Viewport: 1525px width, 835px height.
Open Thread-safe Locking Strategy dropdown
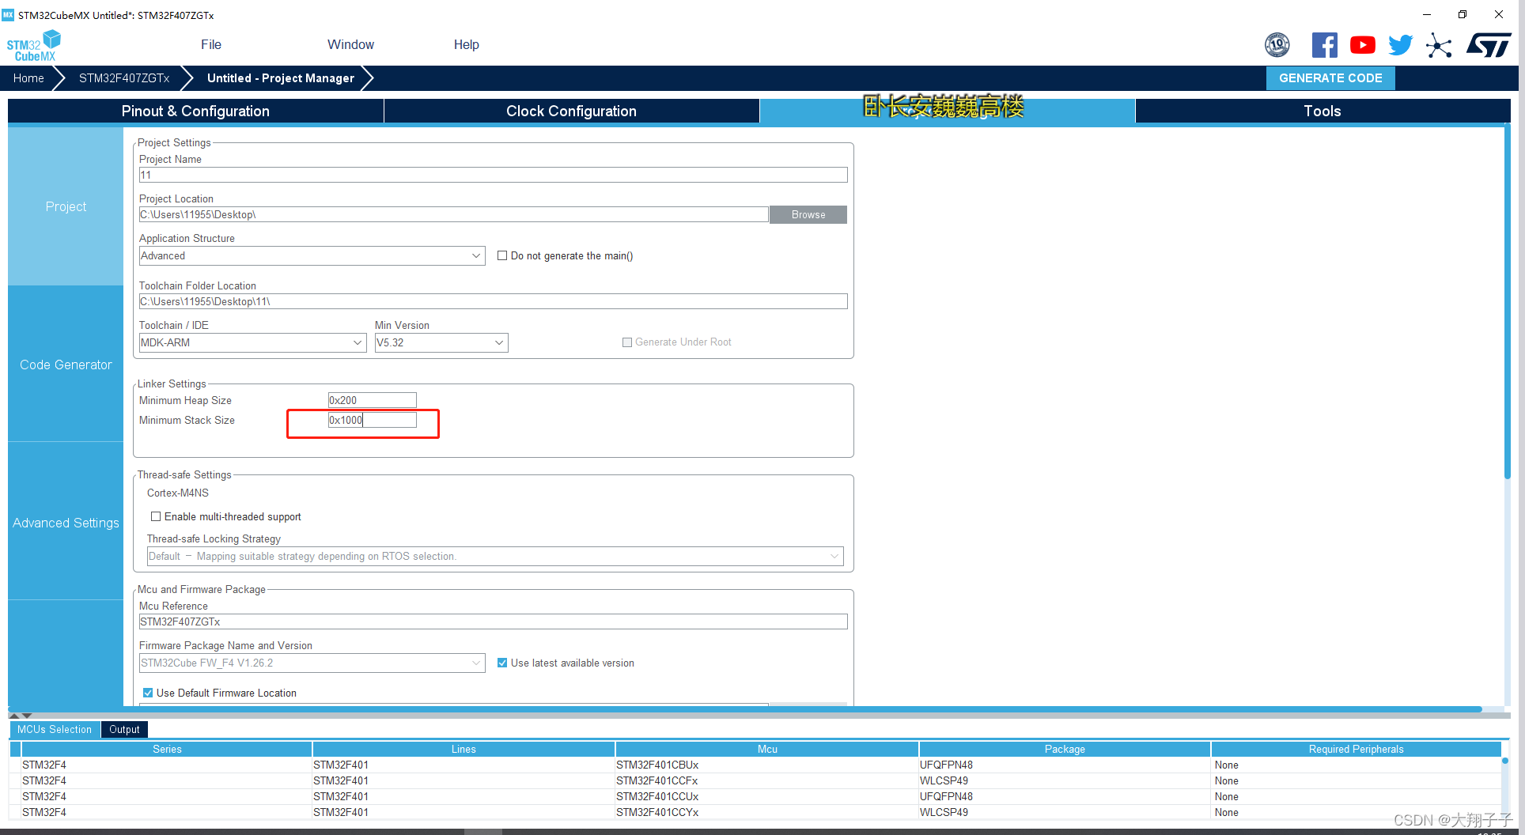coord(495,556)
